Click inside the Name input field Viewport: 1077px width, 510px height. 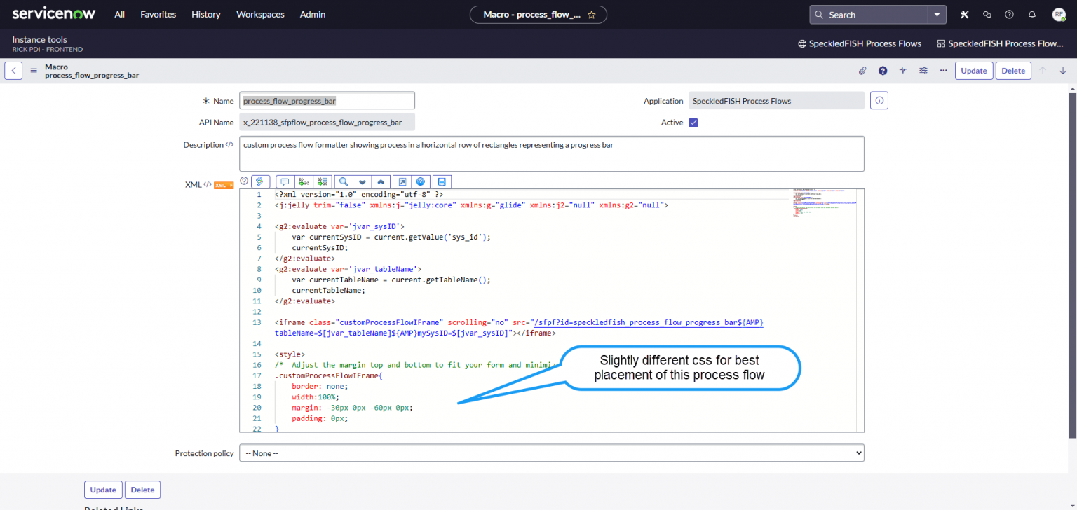327,100
